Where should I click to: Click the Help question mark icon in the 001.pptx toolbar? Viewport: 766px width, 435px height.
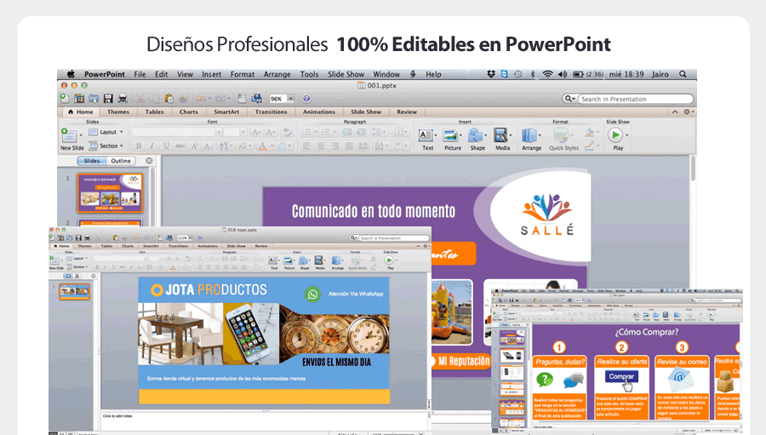(x=306, y=99)
